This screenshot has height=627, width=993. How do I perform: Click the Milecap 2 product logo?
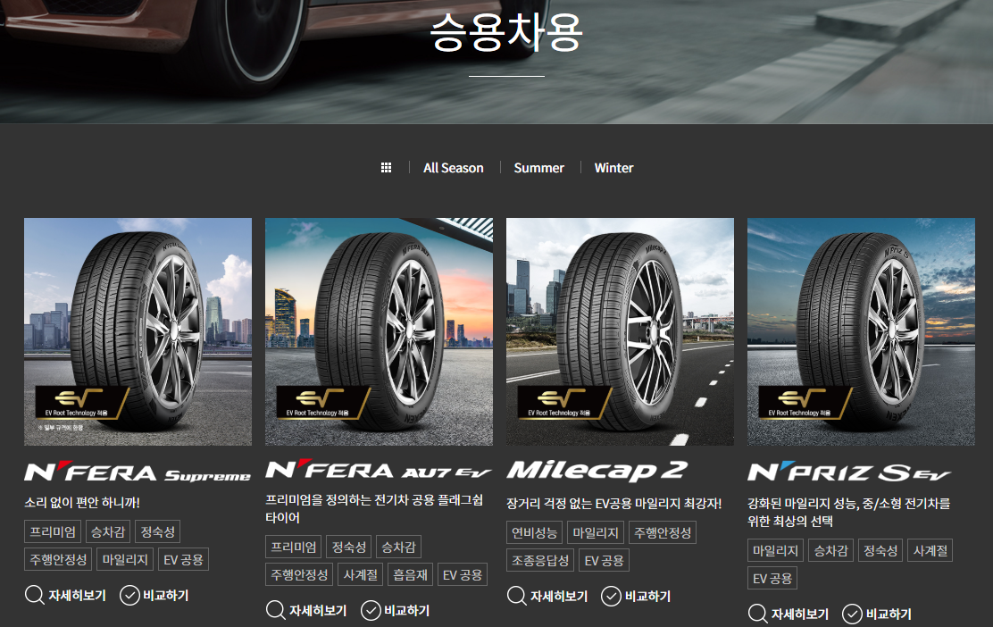[597, 471]
